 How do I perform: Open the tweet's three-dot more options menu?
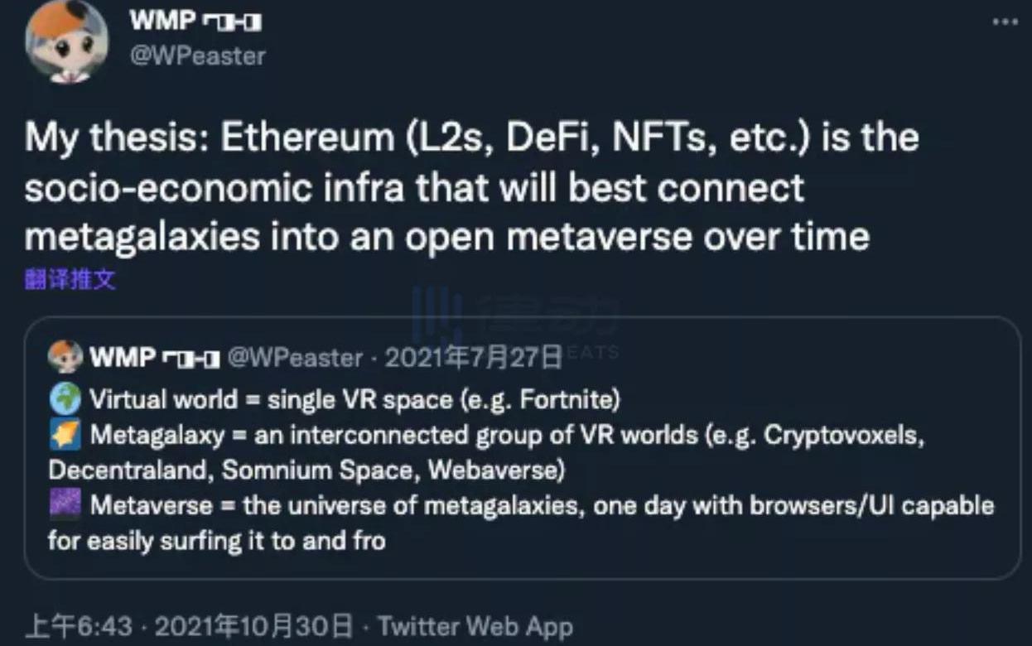tap(1005, 22)
